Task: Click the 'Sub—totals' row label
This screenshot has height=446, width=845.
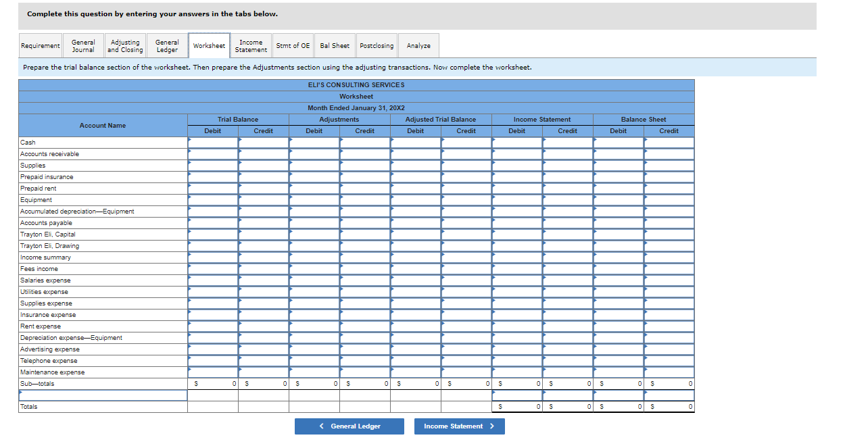Action: [x=37, y=384]
